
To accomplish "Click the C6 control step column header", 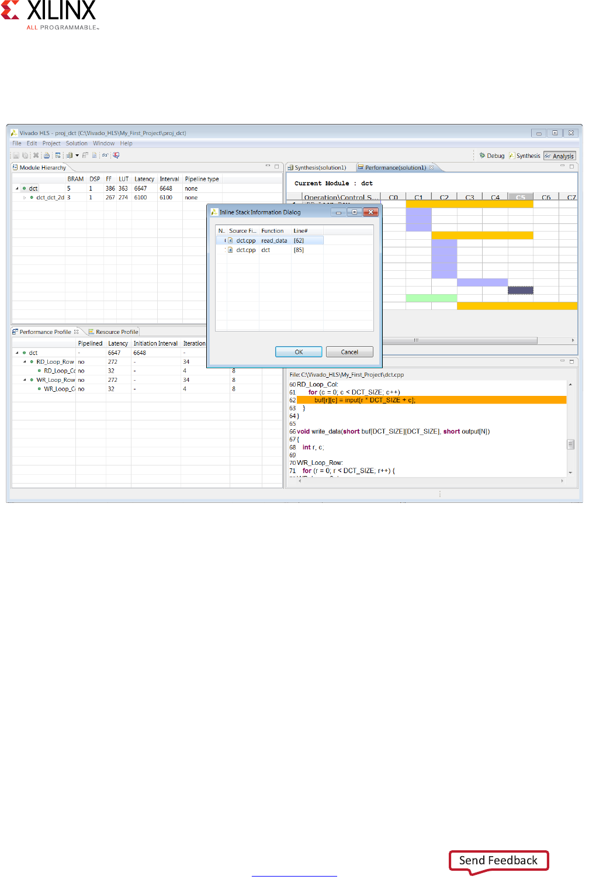I will click(x=546, y=197).
